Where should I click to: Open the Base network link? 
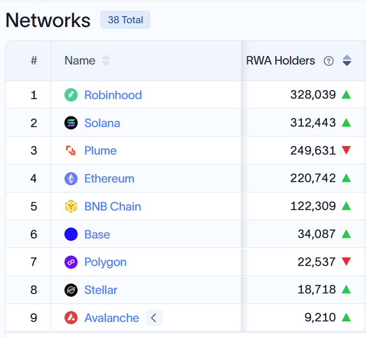click(x=97, y=234)
